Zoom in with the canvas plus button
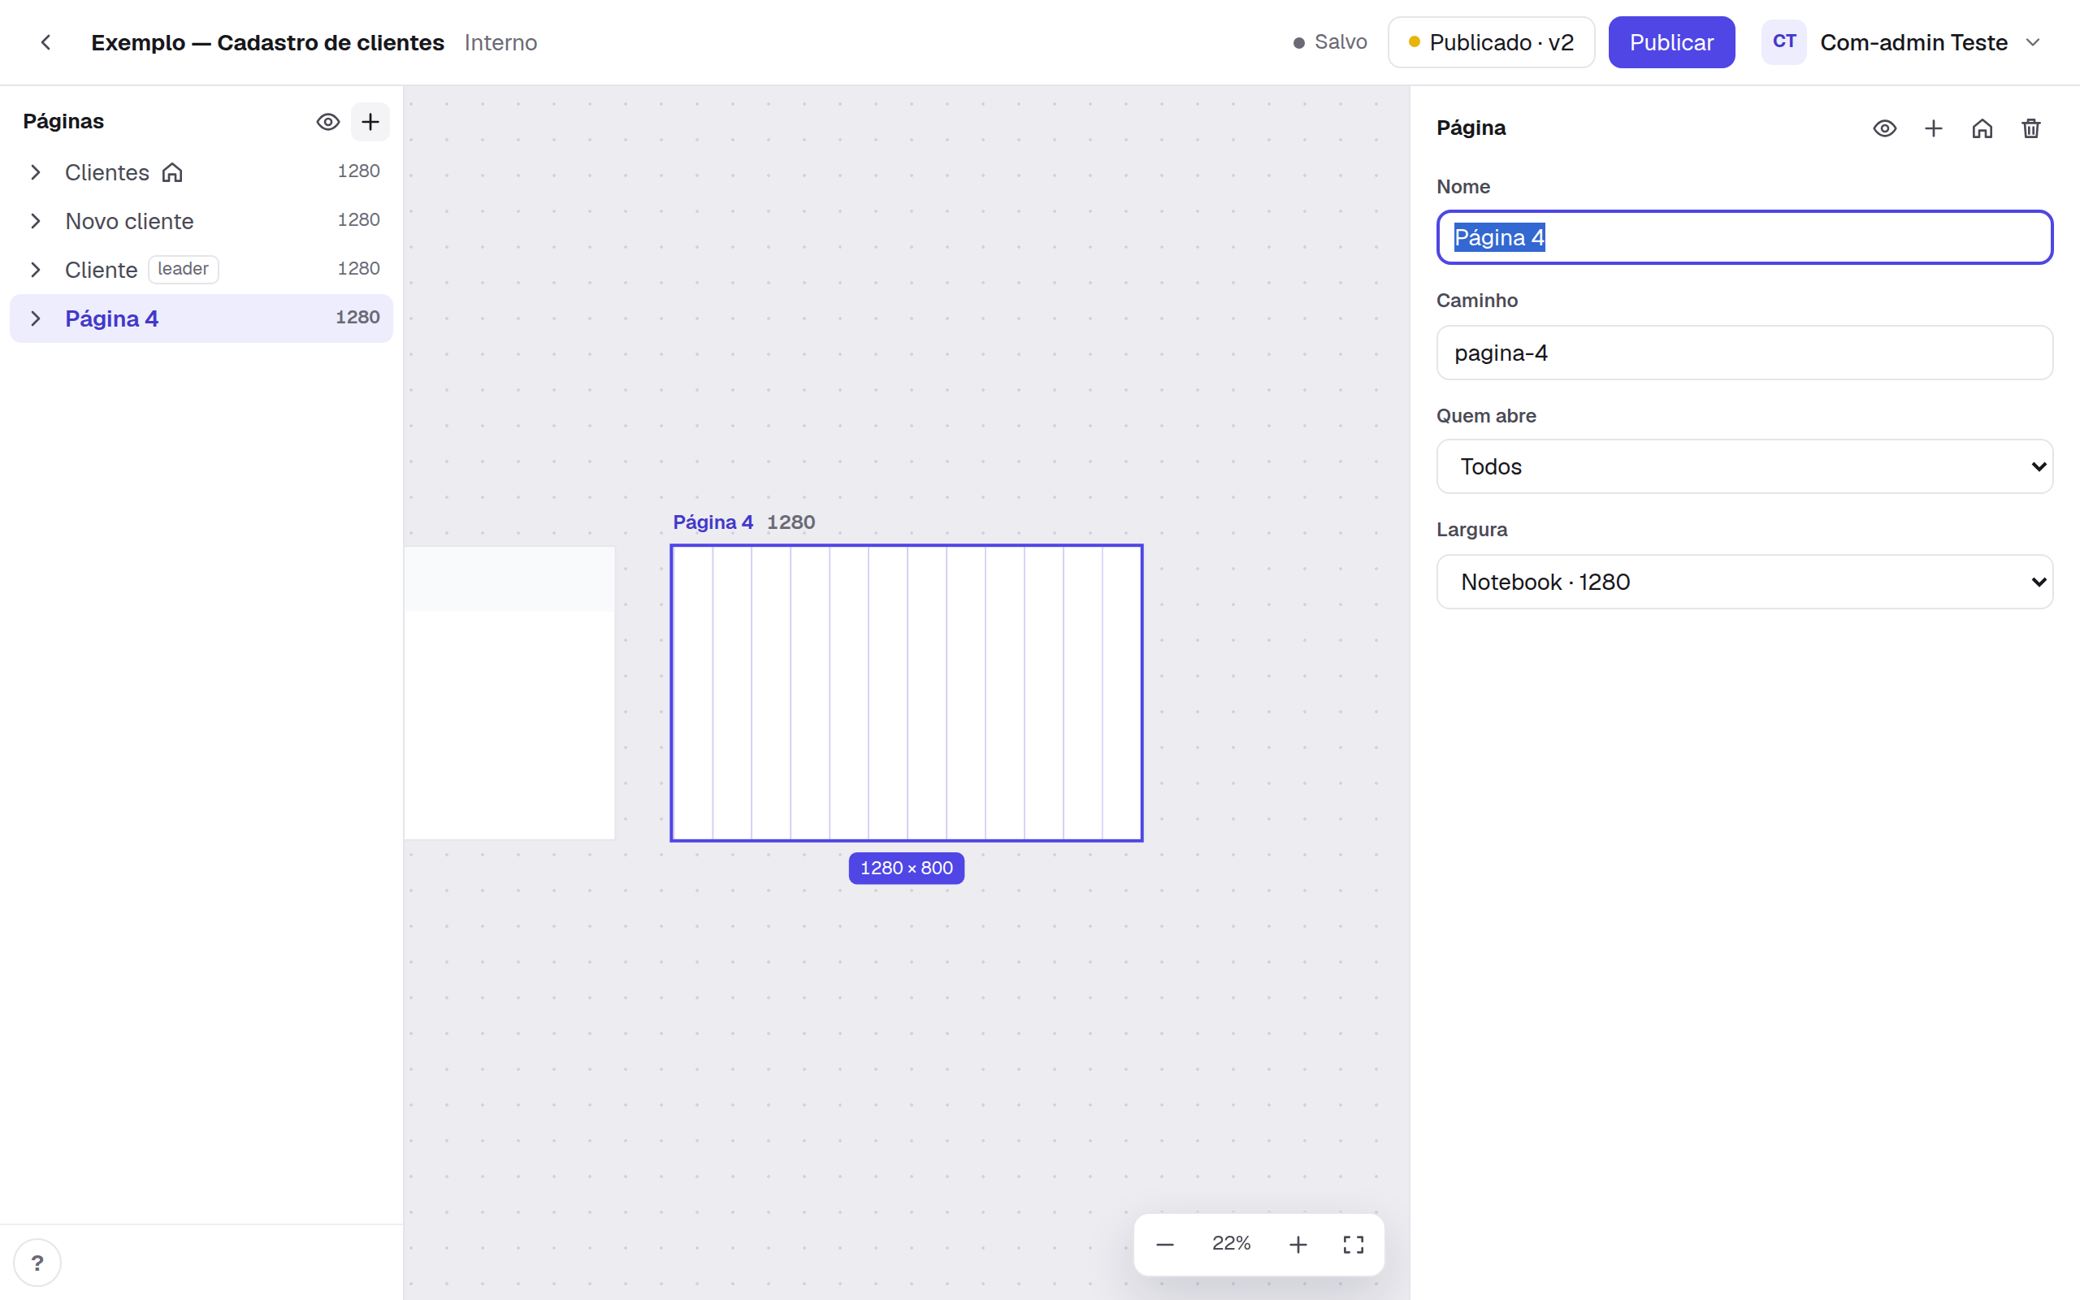The image size is (2080, 1300). point(1298,1244)
